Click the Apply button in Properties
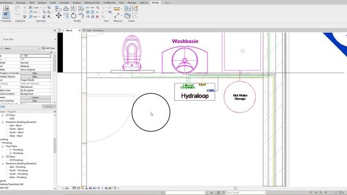 (49, 107)
